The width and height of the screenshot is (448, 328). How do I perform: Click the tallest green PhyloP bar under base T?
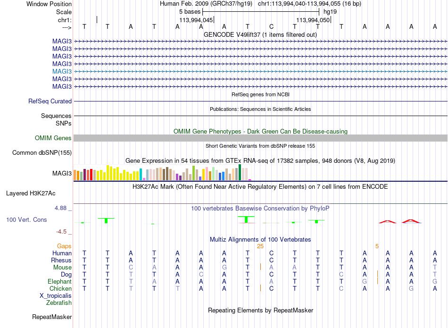click(x=246, y=219)
